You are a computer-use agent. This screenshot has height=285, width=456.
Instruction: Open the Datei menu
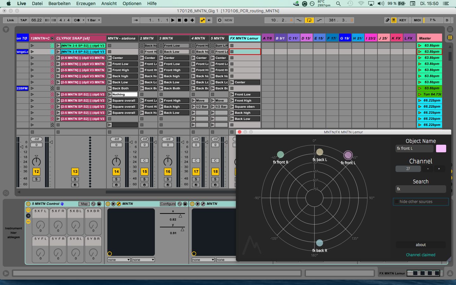37,3
